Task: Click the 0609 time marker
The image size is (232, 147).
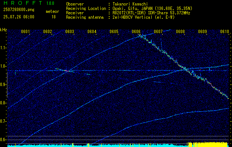Action: tap(202, 32)
